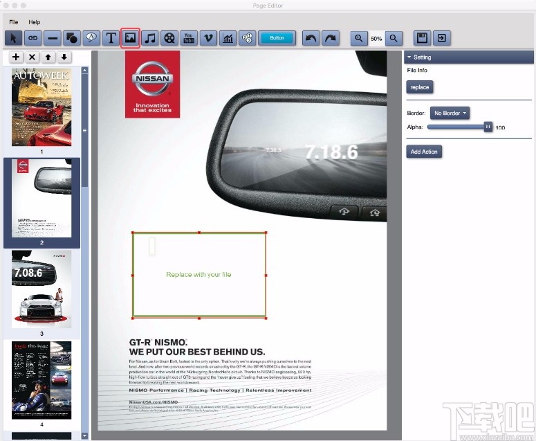The width and height of the screenshot is (536, 441).
Task: Click the Alpha slider handle
Action: click(x=488, y=127)
